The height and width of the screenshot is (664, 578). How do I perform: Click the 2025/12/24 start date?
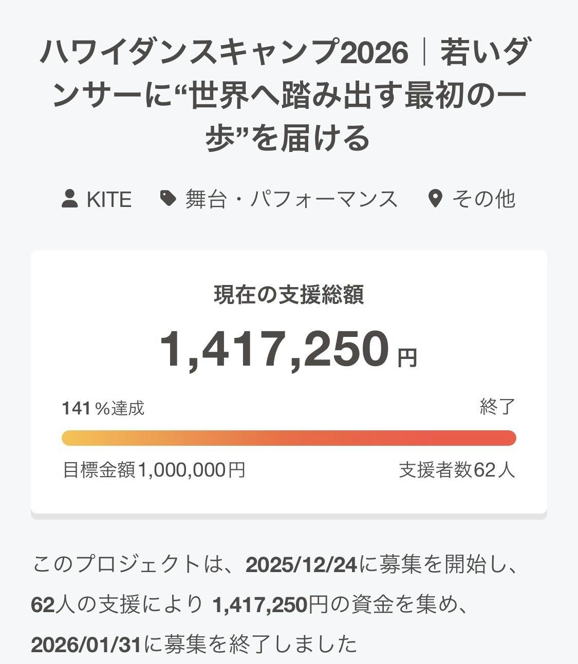pos(301,565)
